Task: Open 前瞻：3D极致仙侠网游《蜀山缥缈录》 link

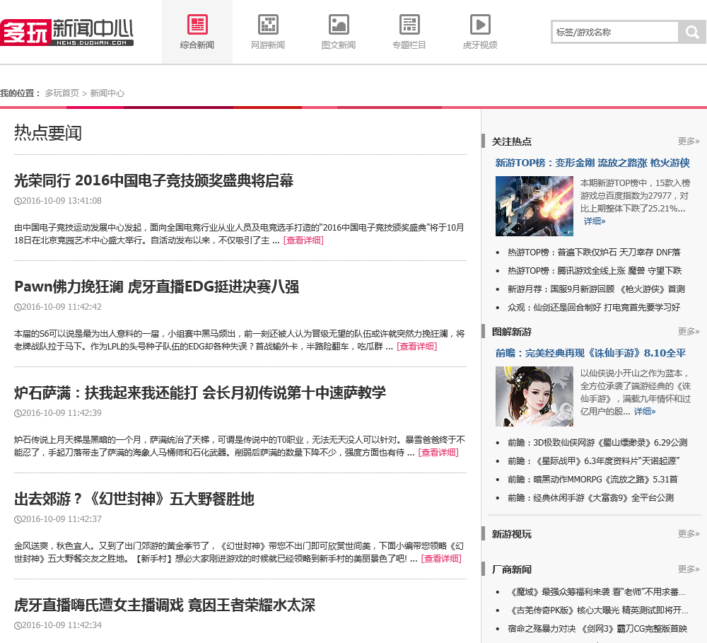Action: point(597,443)
